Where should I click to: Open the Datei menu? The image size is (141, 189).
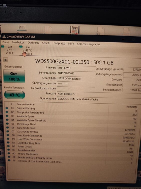6,42
